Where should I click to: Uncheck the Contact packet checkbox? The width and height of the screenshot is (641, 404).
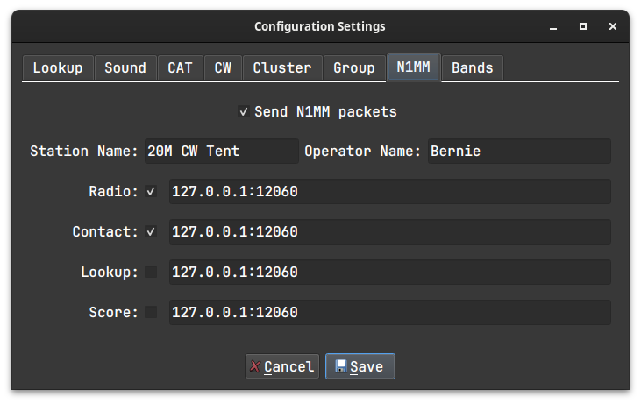[x=151, y=231]
